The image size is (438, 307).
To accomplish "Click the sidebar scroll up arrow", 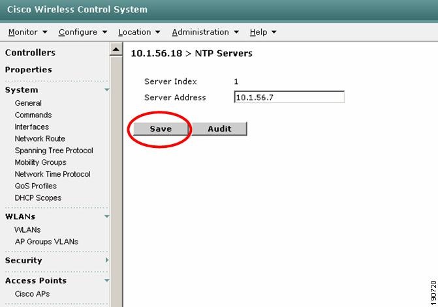I will 116,50.
